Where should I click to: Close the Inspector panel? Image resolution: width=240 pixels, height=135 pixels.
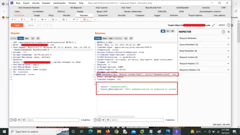click(x=229, y=32)
